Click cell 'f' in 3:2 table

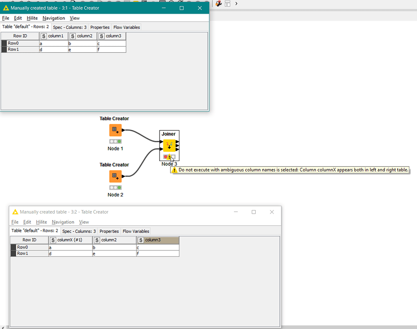[x=158, y=254]
